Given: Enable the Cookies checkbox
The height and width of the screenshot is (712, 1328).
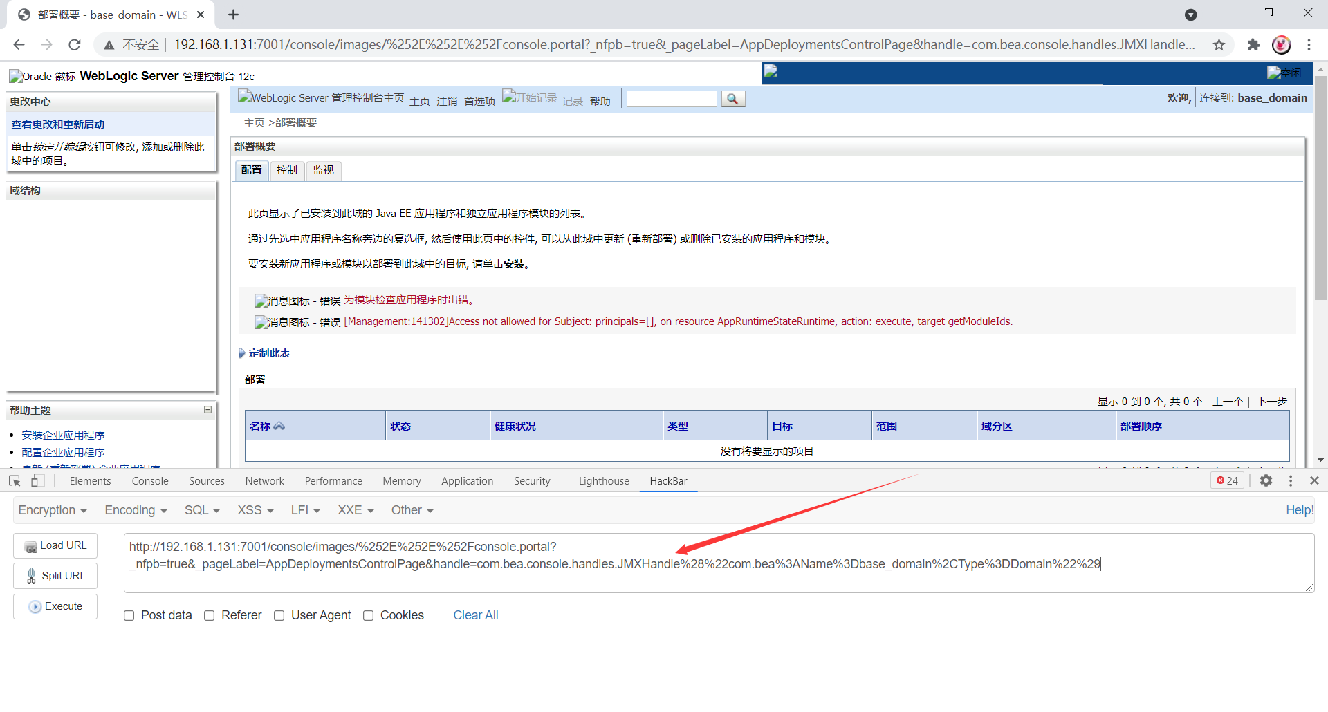Looking at the screenshot, I should (369, 616).
